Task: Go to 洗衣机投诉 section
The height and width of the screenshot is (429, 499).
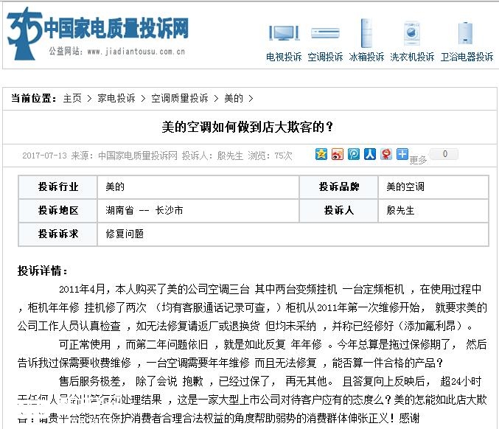Action: [412, 57]
